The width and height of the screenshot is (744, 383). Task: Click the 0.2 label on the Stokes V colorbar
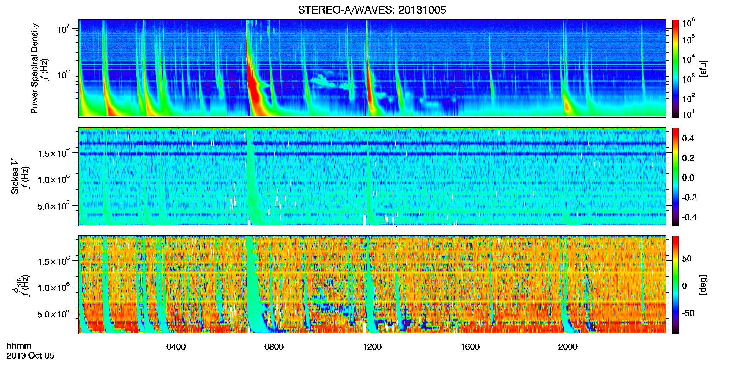click(688, 158)
